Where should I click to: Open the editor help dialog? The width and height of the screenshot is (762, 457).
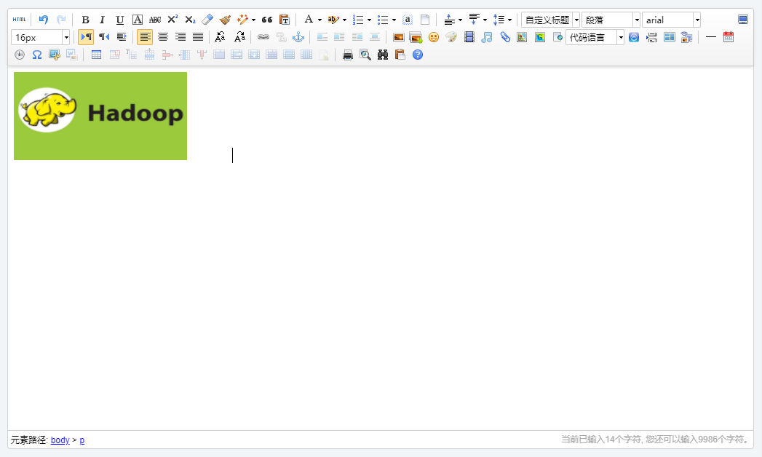pos(418,55)
